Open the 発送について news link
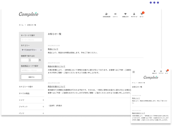The width and height of the screenshot is (172, 126). 53,49
